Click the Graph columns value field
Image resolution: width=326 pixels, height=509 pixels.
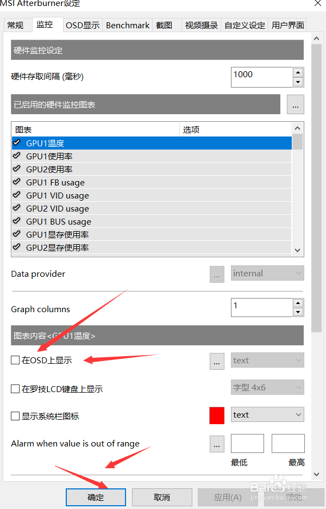click(x=262, y=307)
